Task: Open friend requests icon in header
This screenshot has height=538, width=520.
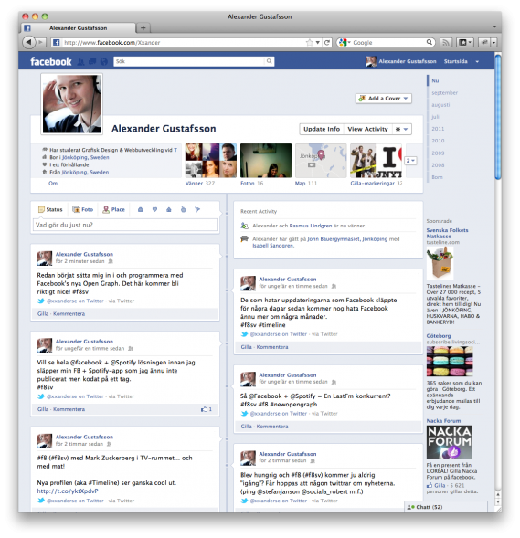Action: coord(80,62)
